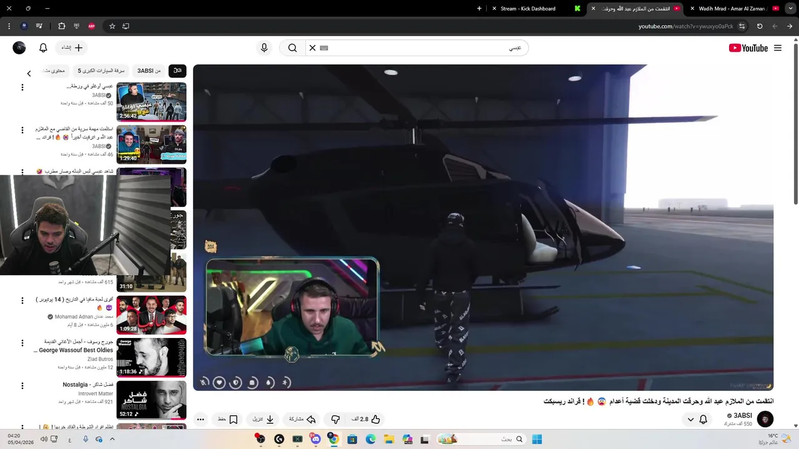Switch to Stream - Kick Dashboard tab
799x449 pixels.
click(537, 9)
